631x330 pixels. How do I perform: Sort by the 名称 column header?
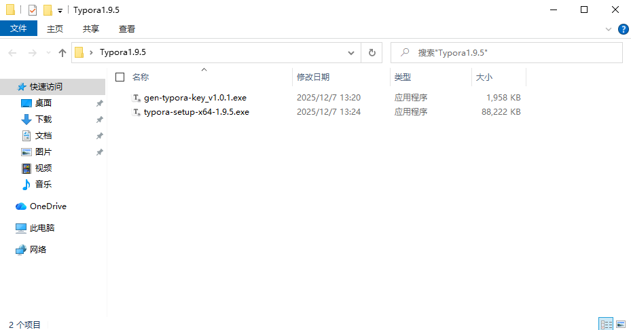click(141, 77)
